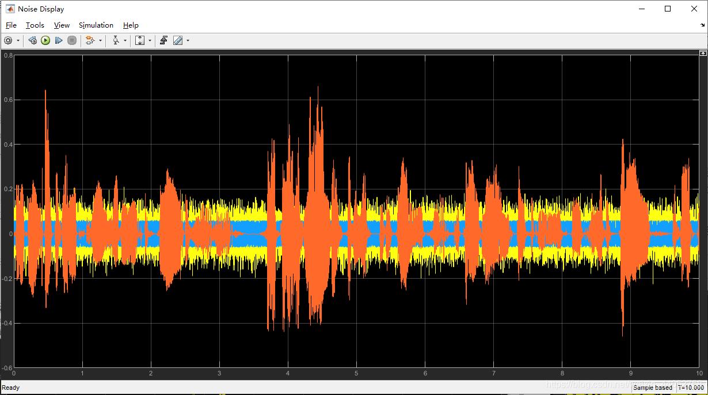This screenshot has width=708, height=395.
Task: Expand the Scale Axes dropdown arrow
Action: coord(150,40)
